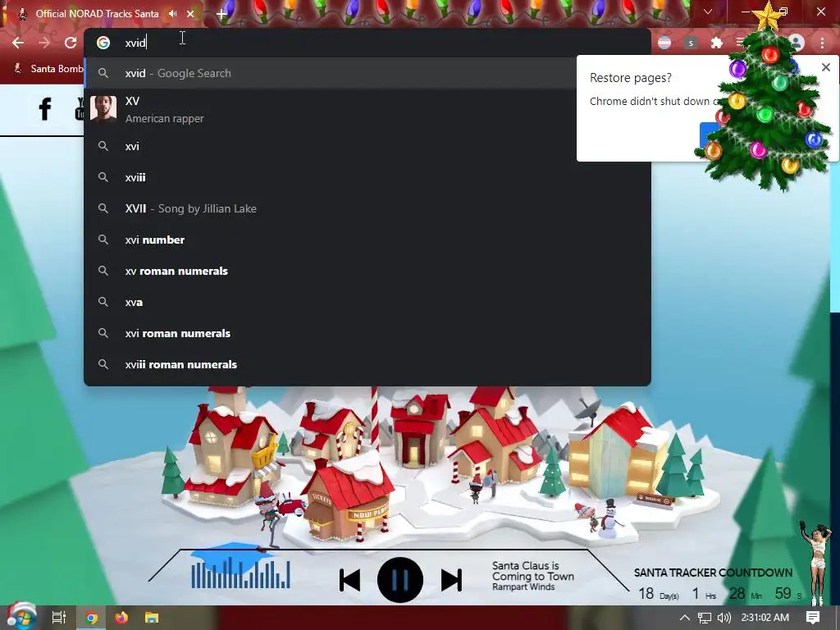Reload the page with the refresh icon

tap(71, 43)
